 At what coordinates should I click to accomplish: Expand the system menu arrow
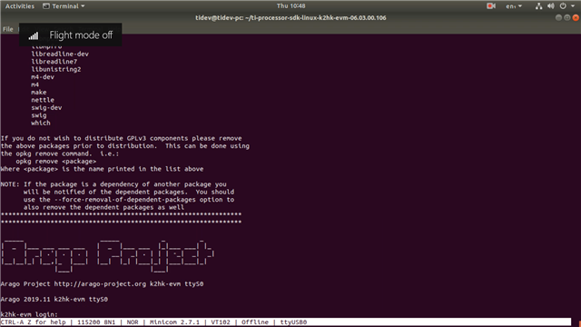click(x=573, y=6)
